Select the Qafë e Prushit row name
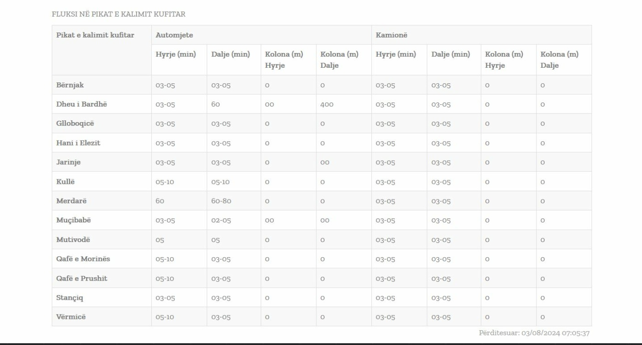 coord(82,278)
